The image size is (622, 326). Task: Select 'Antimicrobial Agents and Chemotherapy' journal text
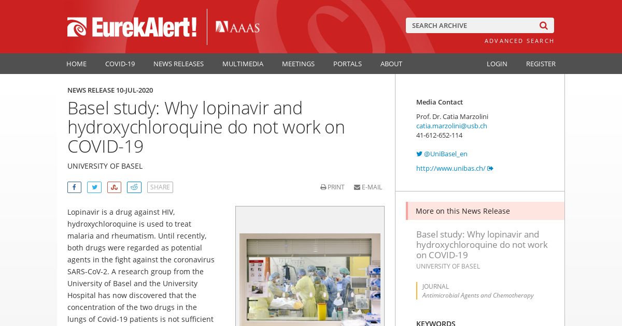click(478, 295)
